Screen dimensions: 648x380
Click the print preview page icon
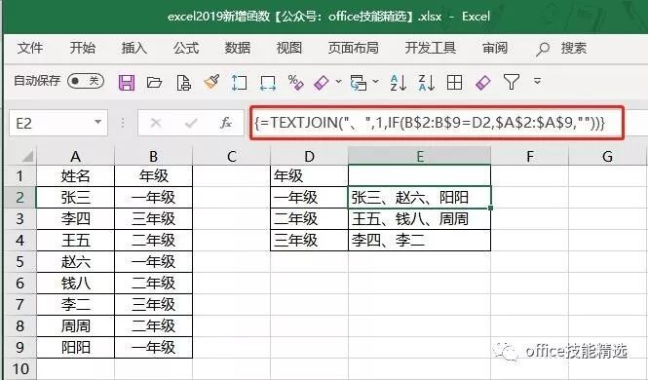(183, 82)
